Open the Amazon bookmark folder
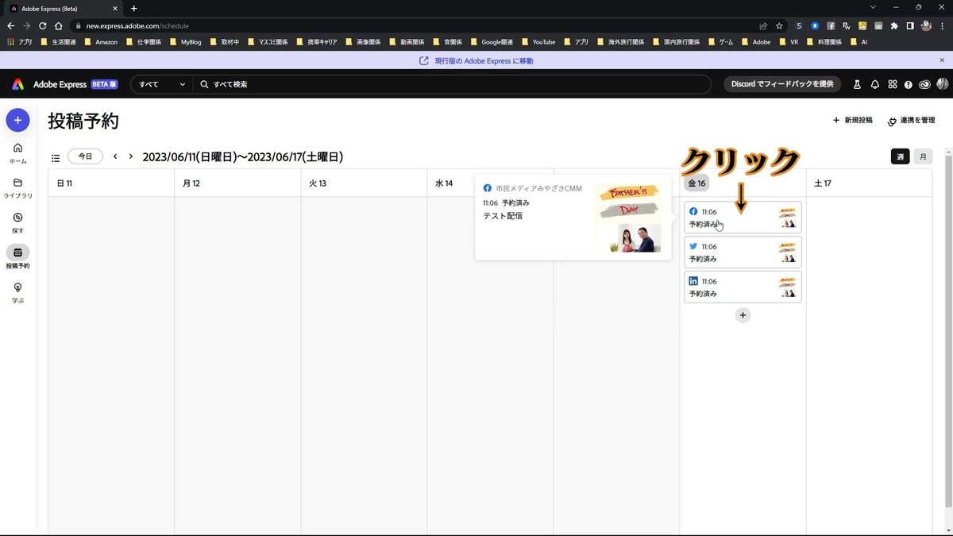 [100, 42]
